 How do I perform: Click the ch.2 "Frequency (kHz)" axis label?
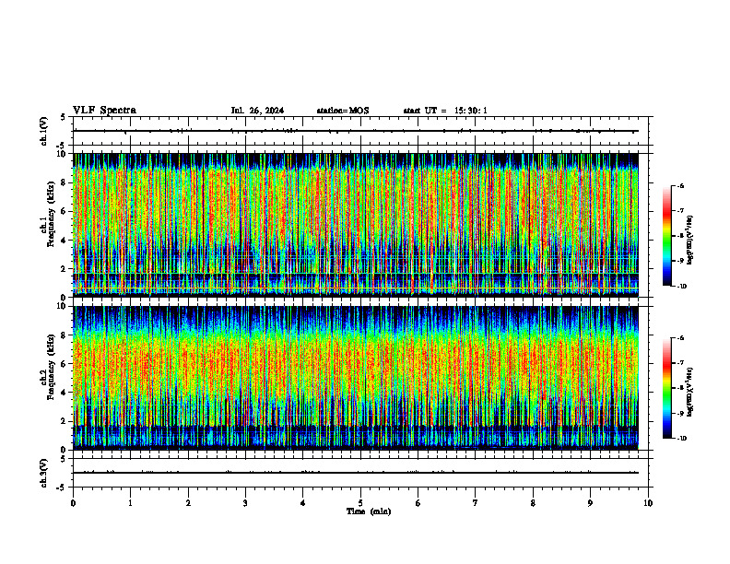[51, 367]
